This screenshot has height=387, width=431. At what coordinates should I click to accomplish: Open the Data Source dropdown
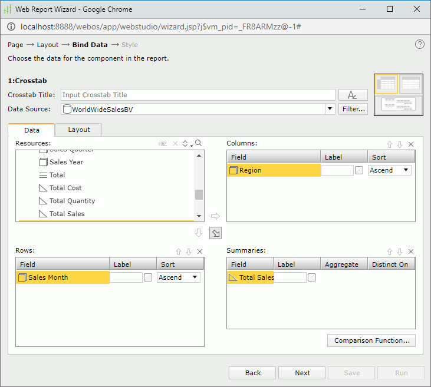pyautogui.click(x=330, y=109)
